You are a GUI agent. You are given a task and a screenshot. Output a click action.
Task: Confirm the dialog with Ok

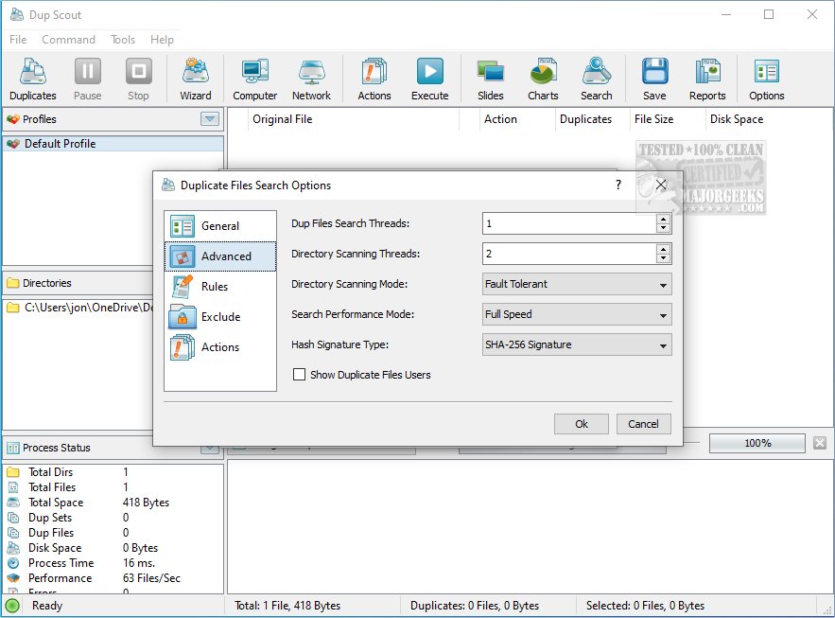pos(582,424)
